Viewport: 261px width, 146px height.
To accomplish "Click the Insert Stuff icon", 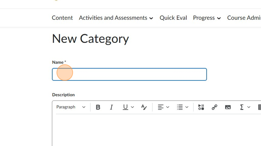I will pyautogui.click(x=201, y=107).
